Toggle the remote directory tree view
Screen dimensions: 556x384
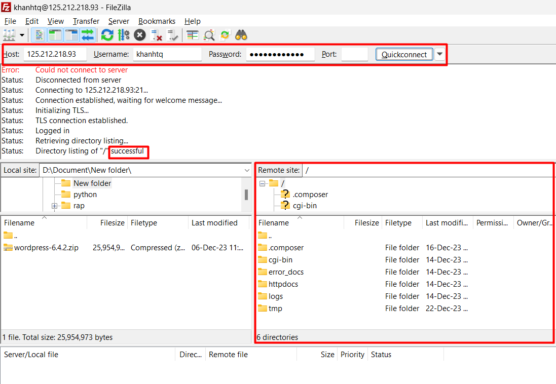tap(71, 35)
